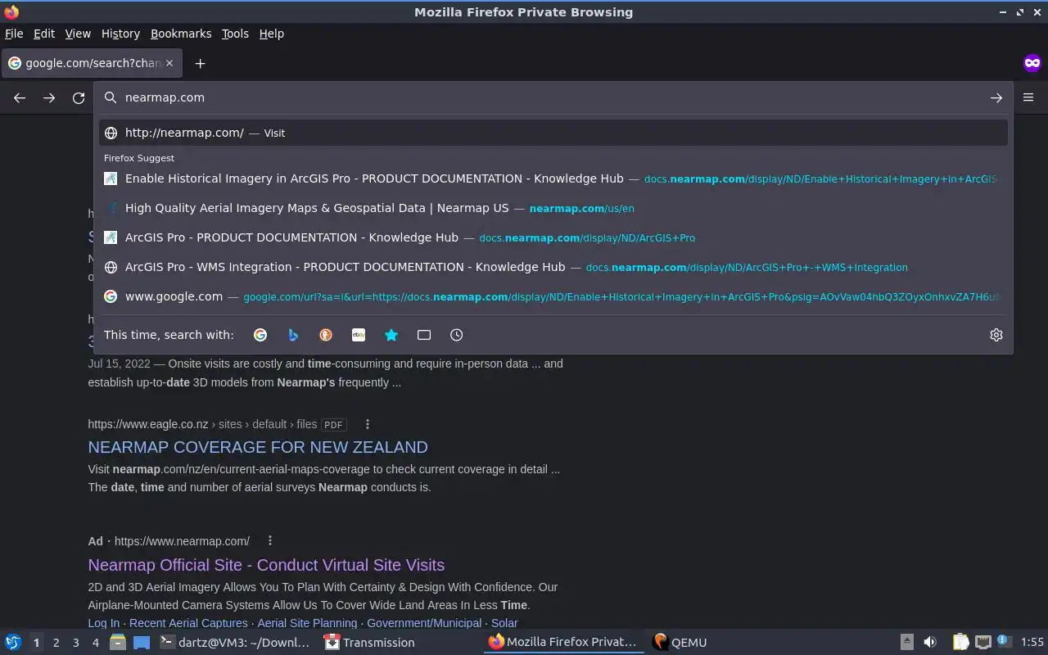Open Recent Aerial Captures sitelink
The width and height of the screenshot is (1048, 655).
[188, 623]
